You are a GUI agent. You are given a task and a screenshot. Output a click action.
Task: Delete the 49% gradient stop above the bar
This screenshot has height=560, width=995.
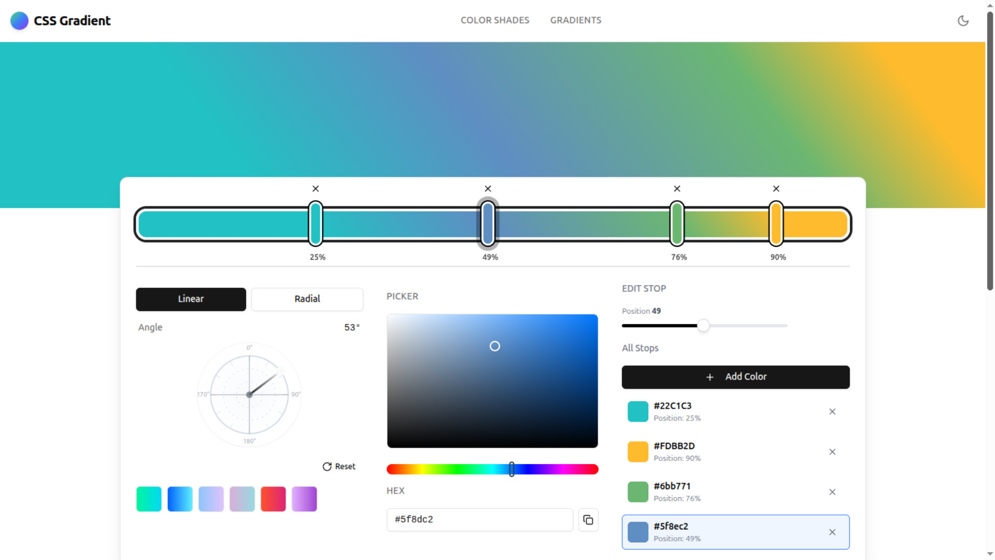click(488, 189)
